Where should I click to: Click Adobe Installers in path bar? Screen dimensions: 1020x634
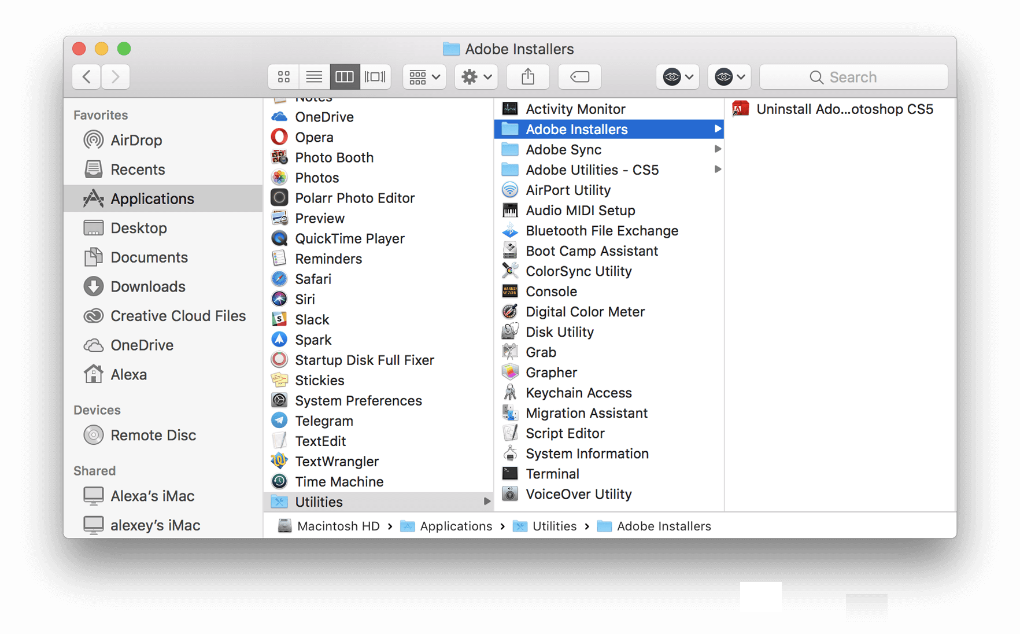(654, 526)
